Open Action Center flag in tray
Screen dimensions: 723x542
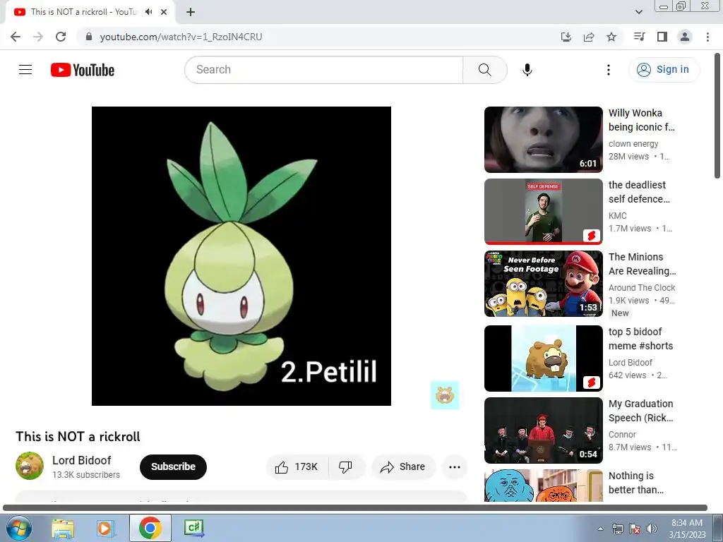(635, 529)
